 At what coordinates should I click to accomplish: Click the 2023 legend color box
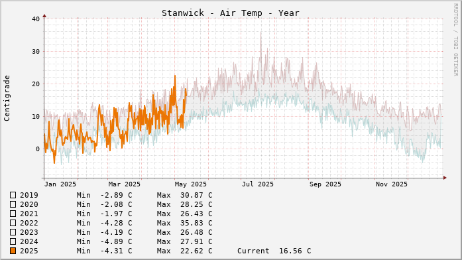point(13,232)
